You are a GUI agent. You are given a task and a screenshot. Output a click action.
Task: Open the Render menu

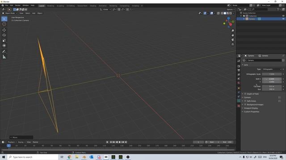tap(18, 6)
